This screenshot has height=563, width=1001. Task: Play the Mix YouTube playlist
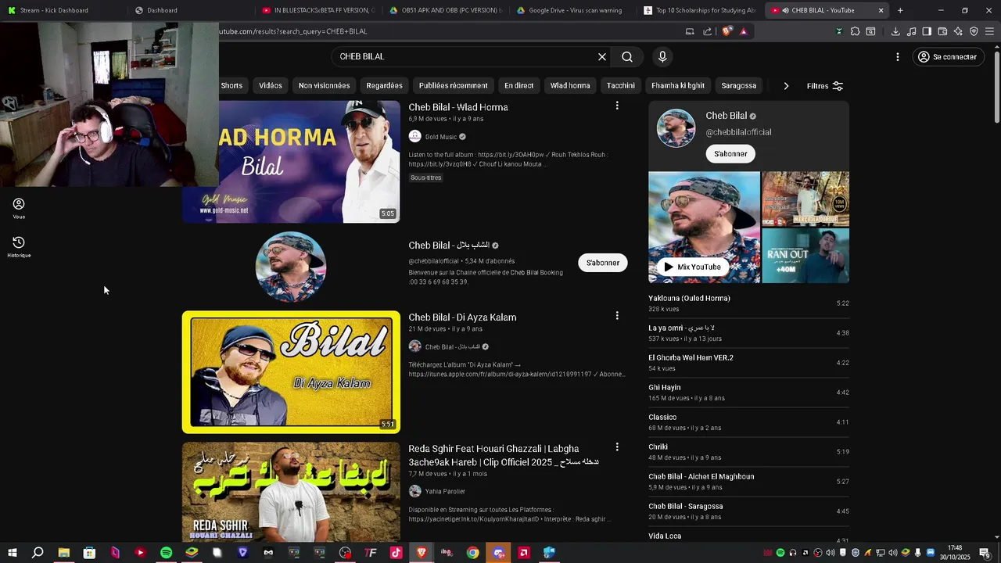coord(692,267)
